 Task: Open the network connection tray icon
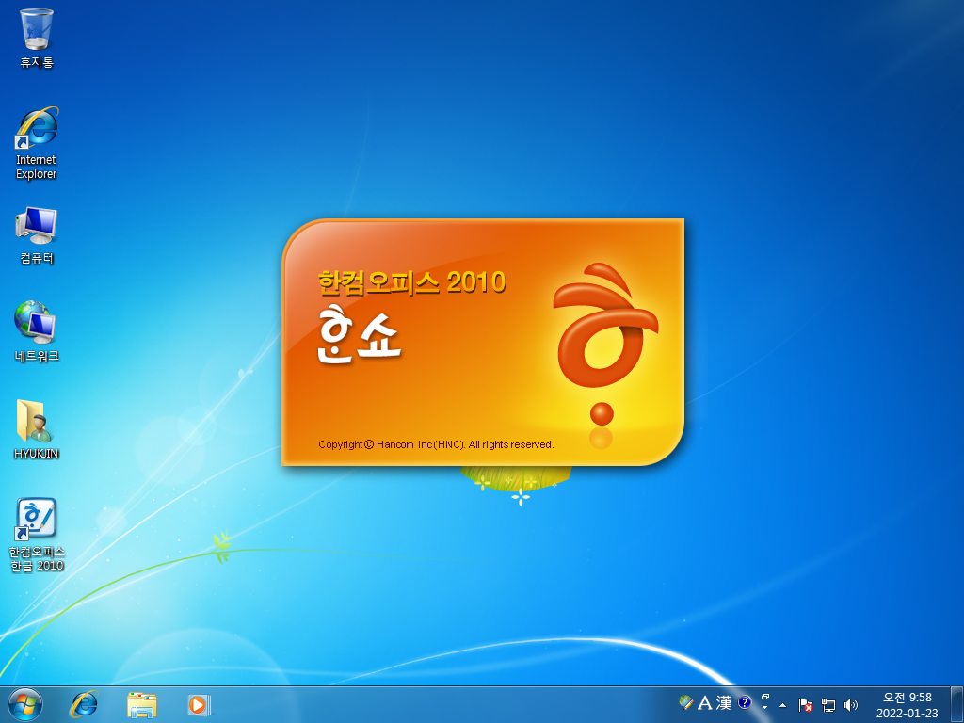828,705
